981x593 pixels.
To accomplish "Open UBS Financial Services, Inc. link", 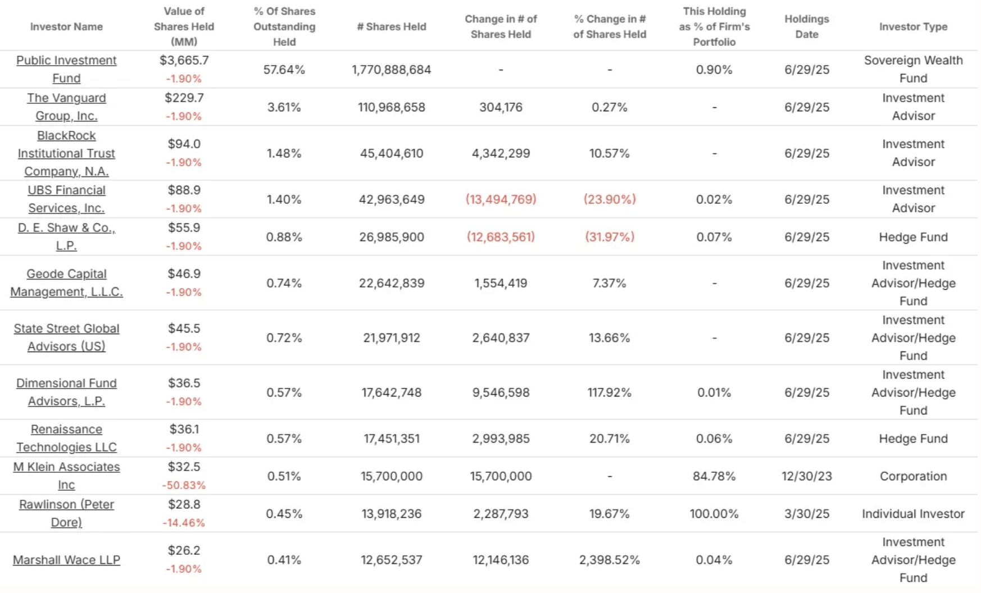I will (x=66, y=199).
